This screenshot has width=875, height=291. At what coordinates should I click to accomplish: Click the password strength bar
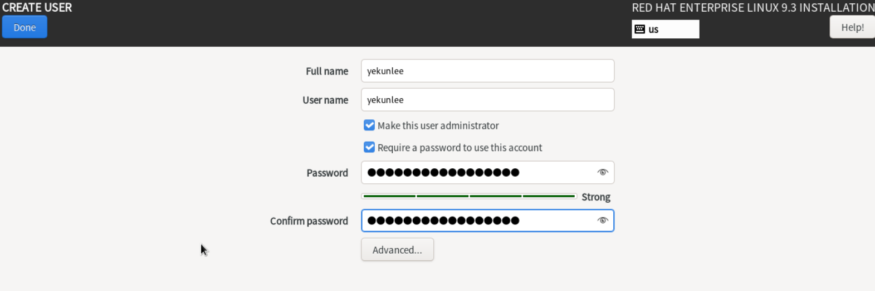coord(469,196)
